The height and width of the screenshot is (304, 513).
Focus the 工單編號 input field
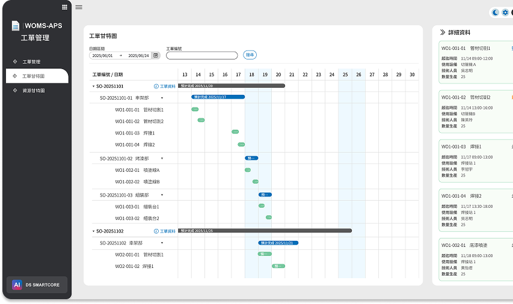[x=202, y=55]
